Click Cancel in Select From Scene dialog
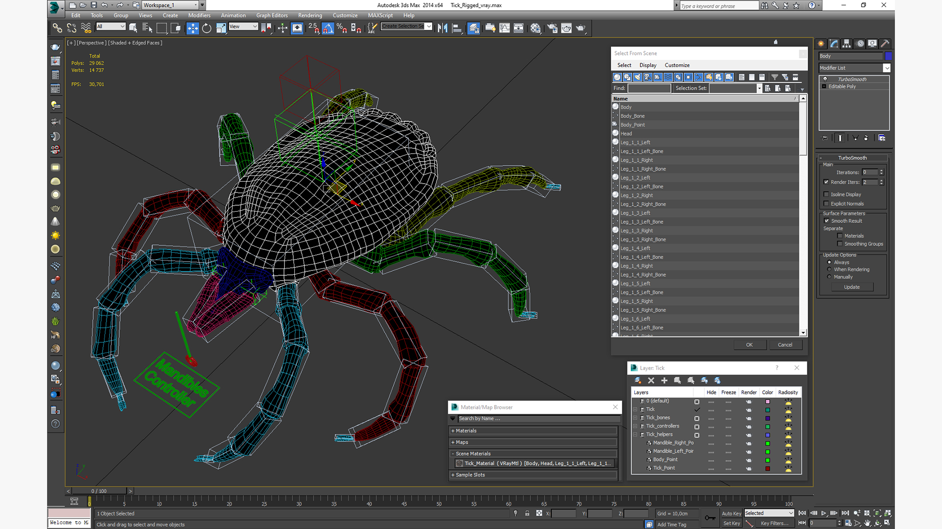 (785, 345)
